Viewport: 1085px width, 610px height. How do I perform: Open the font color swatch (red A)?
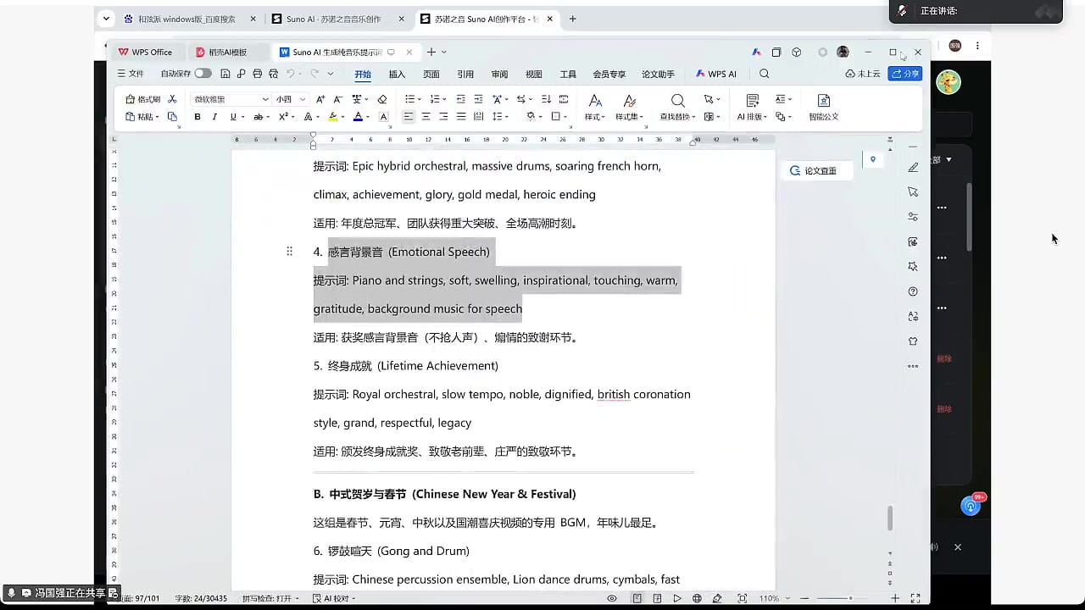[358, 117]
